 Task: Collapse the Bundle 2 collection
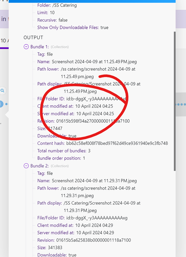tap(26, 166)
